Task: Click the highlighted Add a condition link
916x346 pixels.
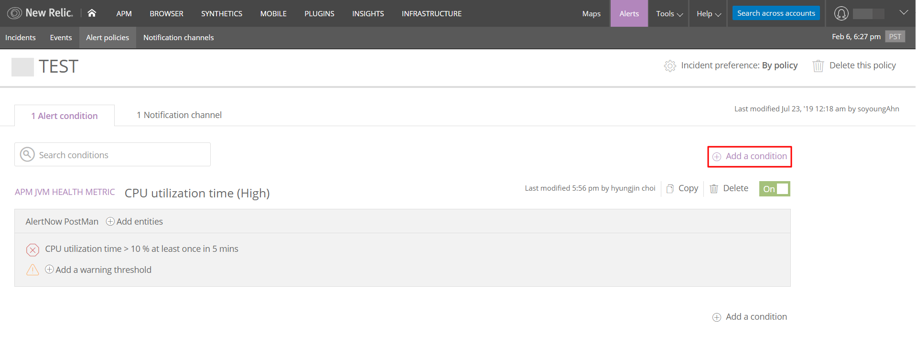Action: [750, 157]
